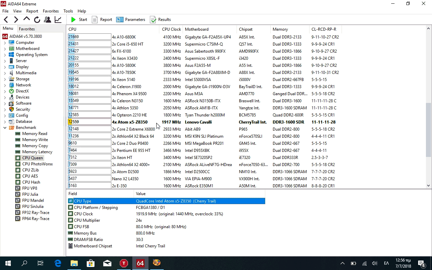Select the CPU Hash benchmark
Screen dimensions: 432x270
pyautogui.click(x=31, y=182)
